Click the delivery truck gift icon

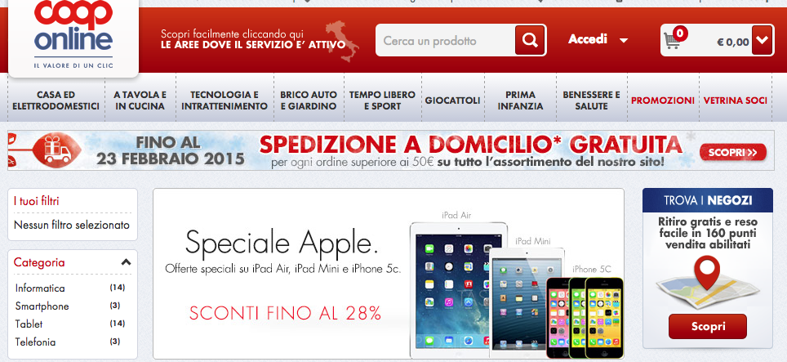click(x=58, y=150)
